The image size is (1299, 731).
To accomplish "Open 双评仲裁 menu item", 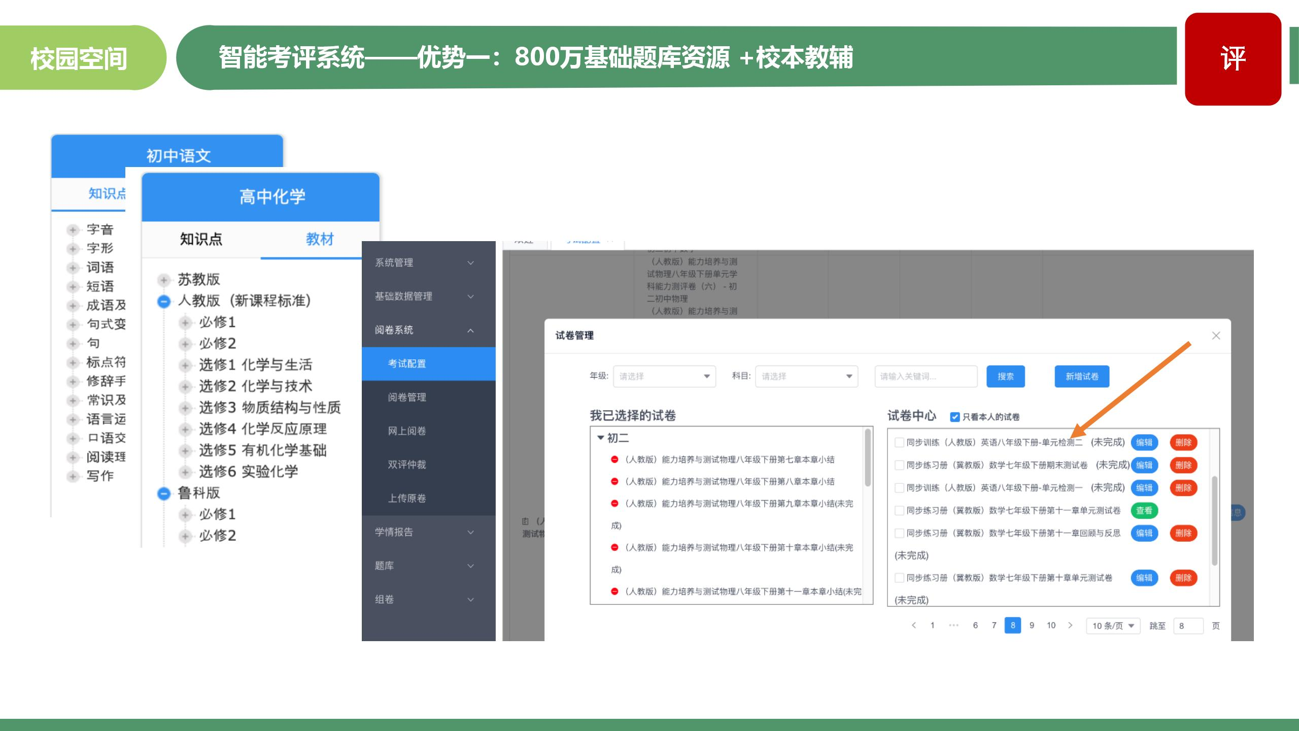I will click(x=428, y=464).
